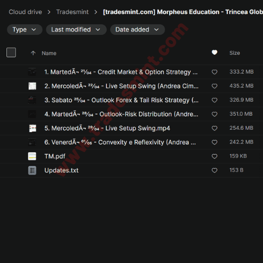This screenshot has height=263, width=263.
Task: Click the 153 B size value
Action: 236,170
